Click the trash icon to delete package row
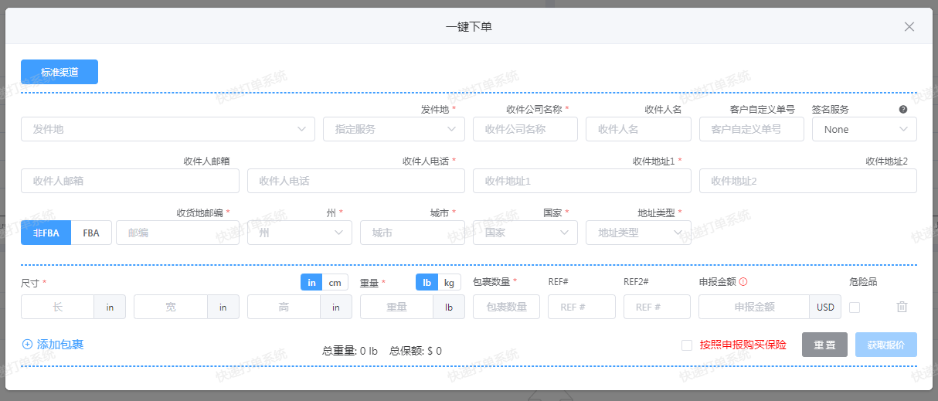Screen dimensions: 938x401 point(902,307)
